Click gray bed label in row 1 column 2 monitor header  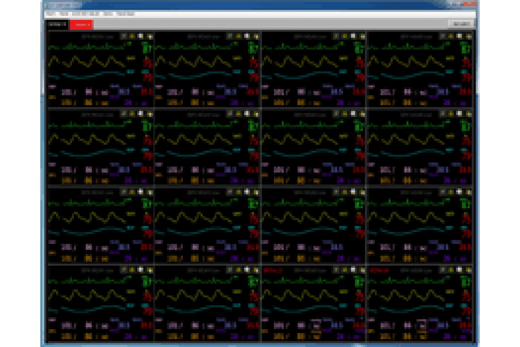click(x=203, y=37)
